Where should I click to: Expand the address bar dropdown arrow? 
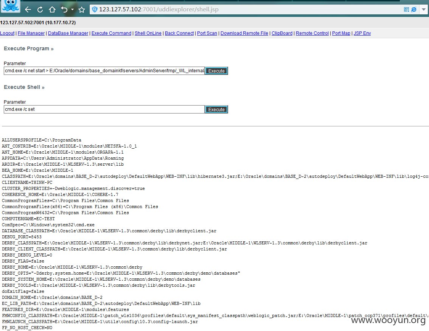(424, 9)
